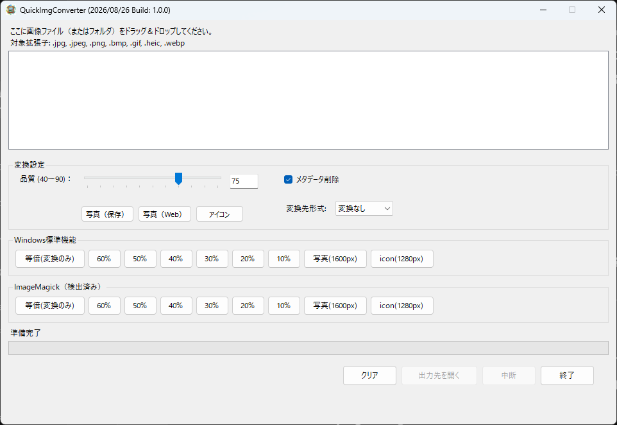Open the 変換先形式 dropdown

point(364,209)
